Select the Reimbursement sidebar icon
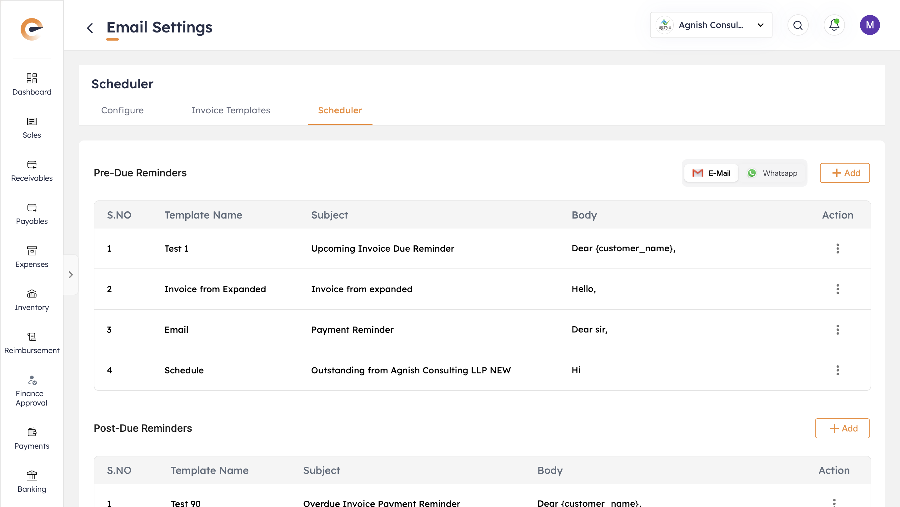The width and height of the screenshot is (900, 507). pyautogui.click(x=32, y=337)
